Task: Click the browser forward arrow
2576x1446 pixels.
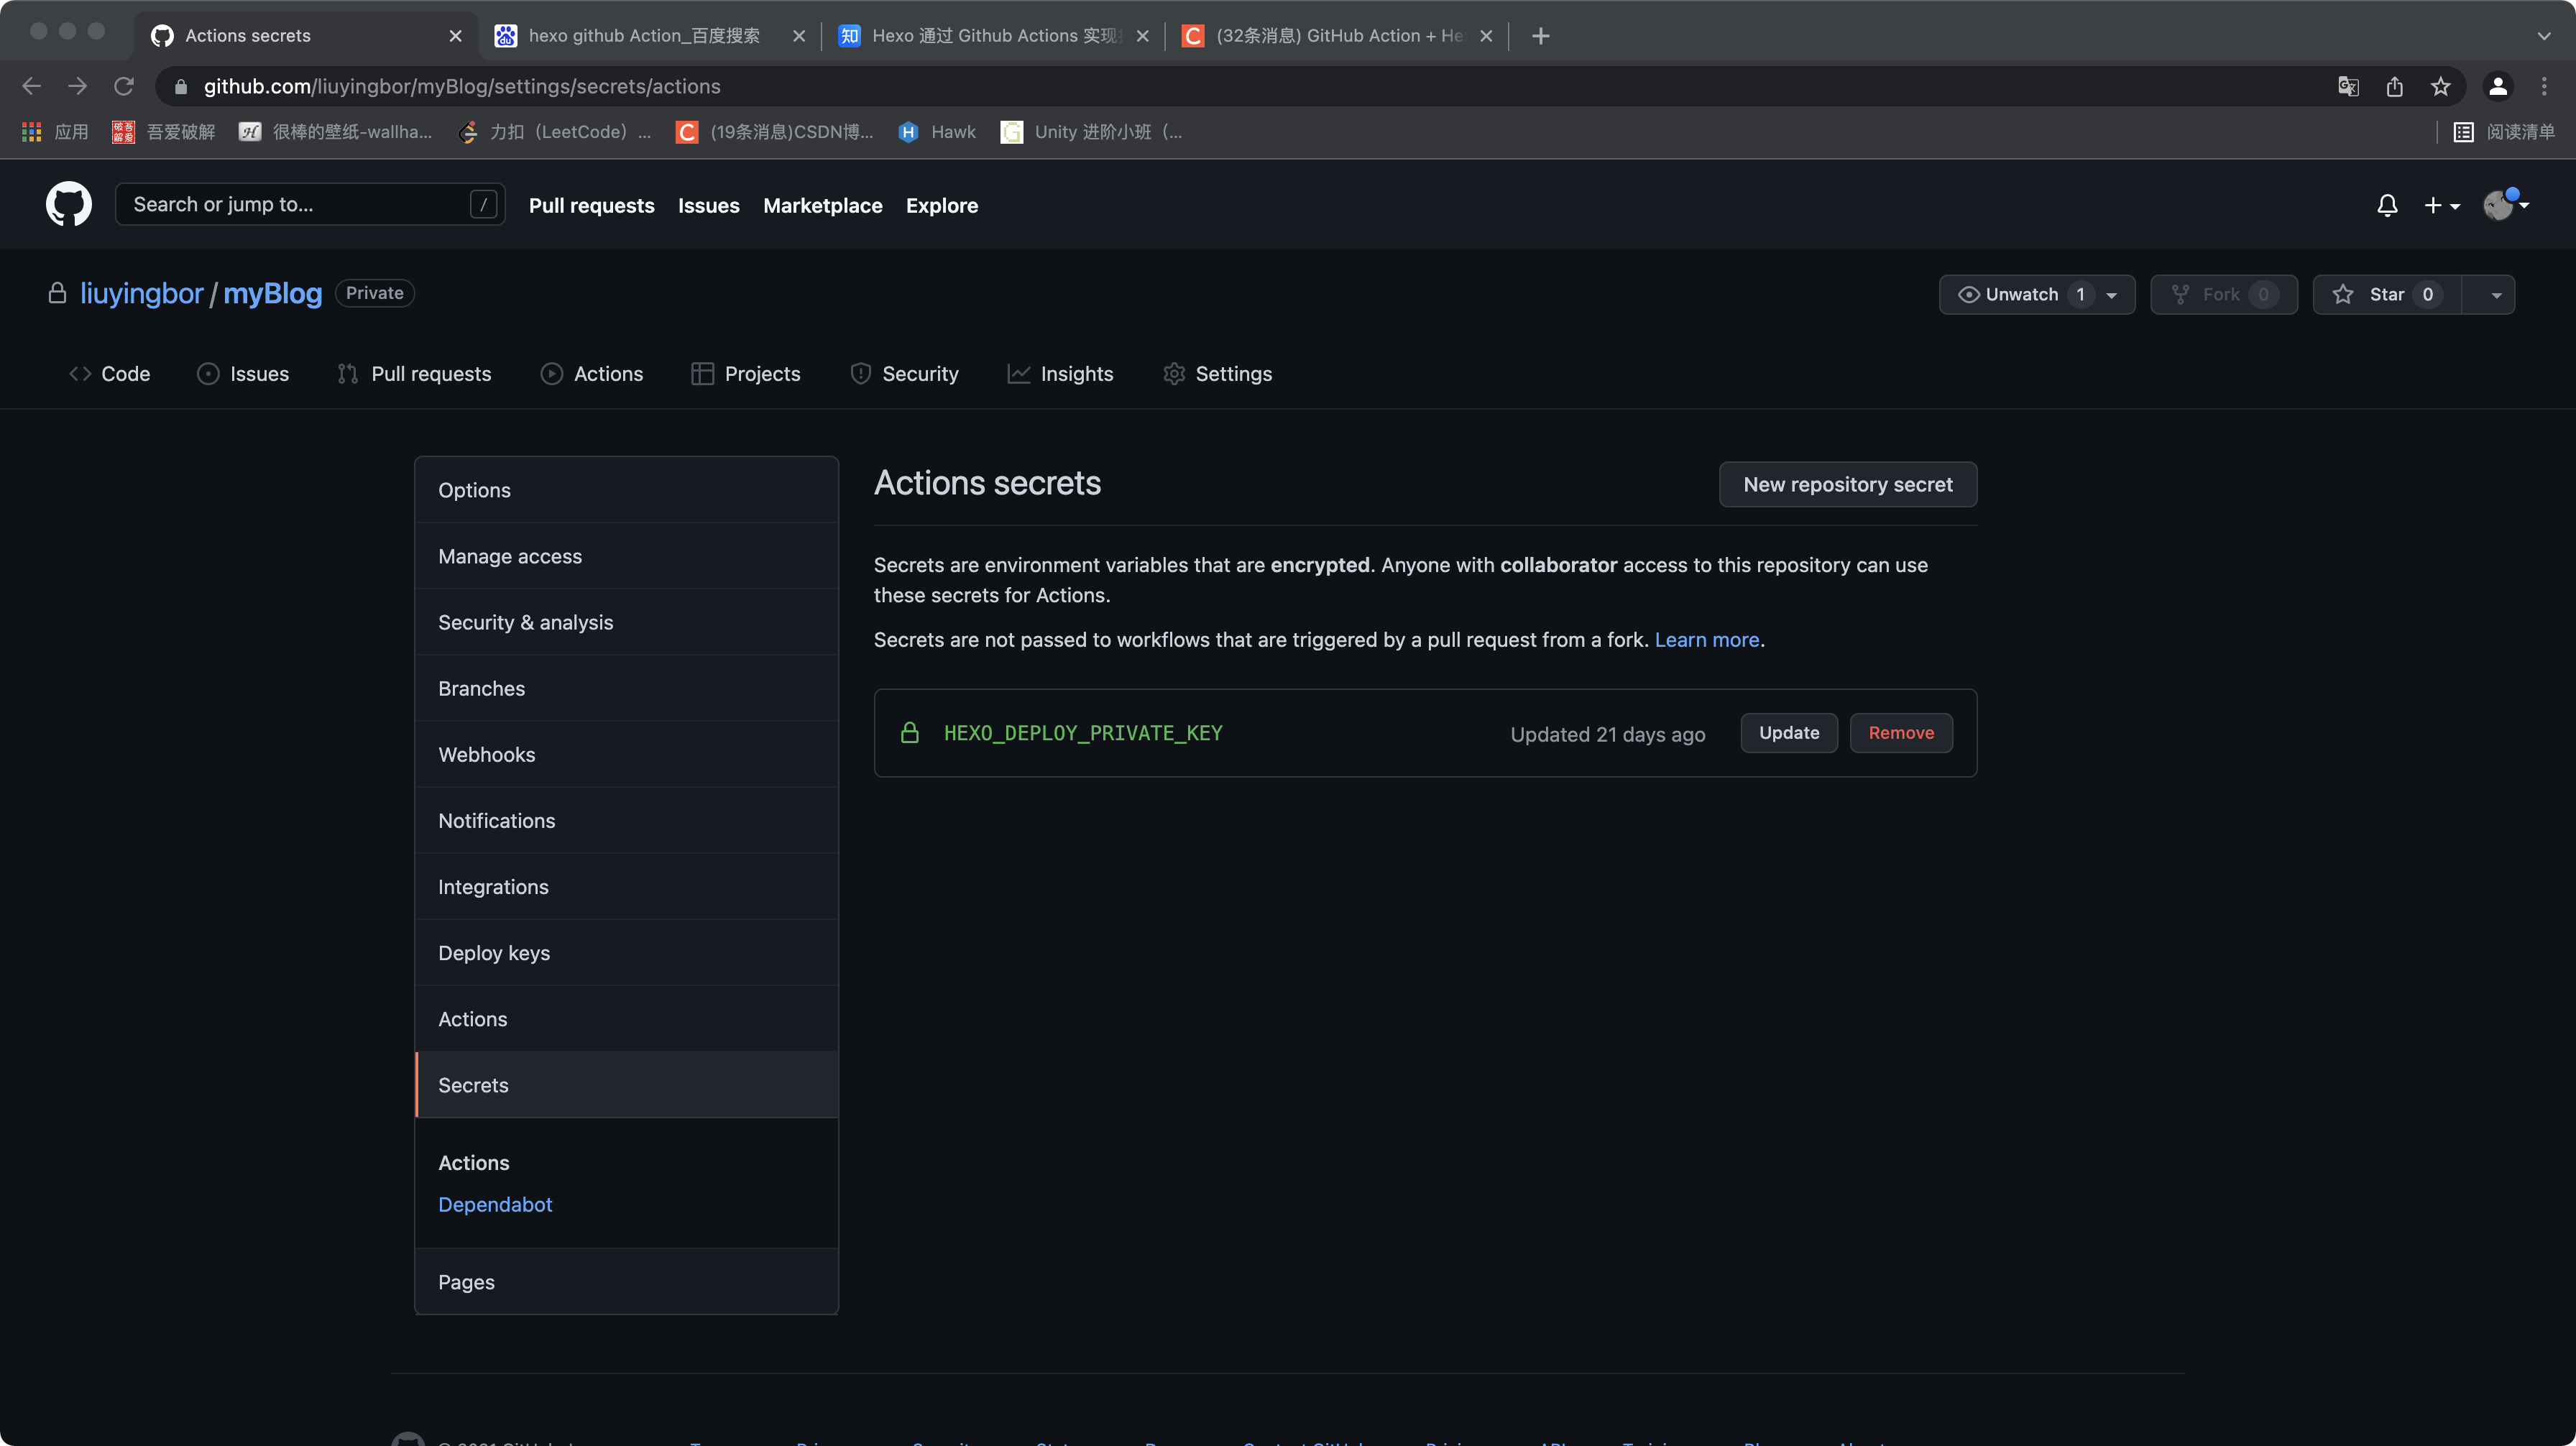Action: coord(77,86)
